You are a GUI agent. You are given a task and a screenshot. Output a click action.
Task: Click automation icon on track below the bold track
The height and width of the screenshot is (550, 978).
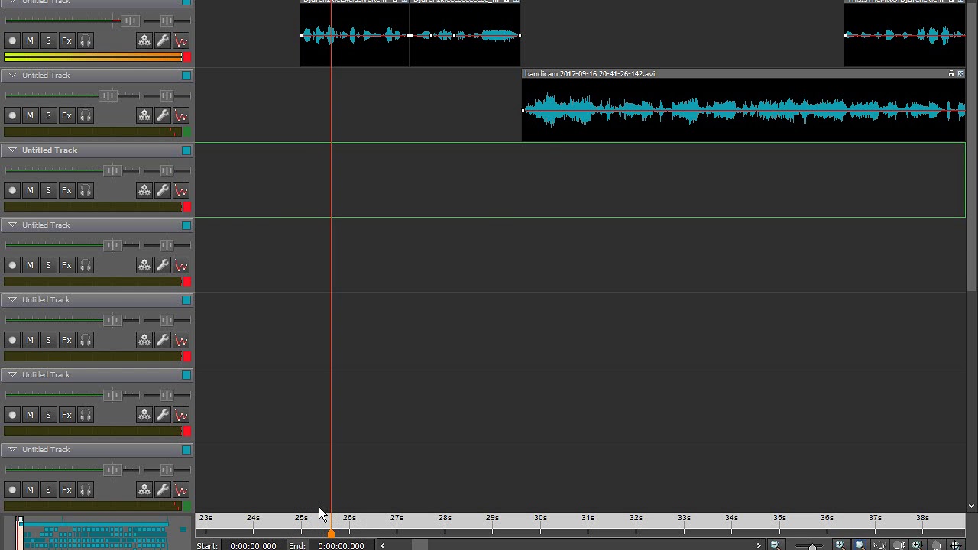click(181, 265)
